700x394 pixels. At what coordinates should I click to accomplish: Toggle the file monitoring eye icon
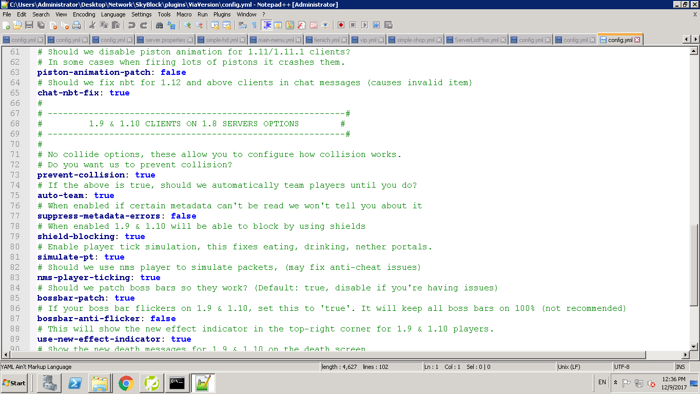(x=325, y=25)
